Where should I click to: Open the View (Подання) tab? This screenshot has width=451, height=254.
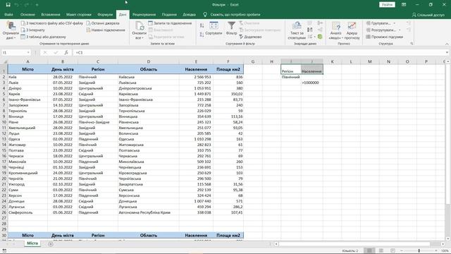tap(169, 14)
